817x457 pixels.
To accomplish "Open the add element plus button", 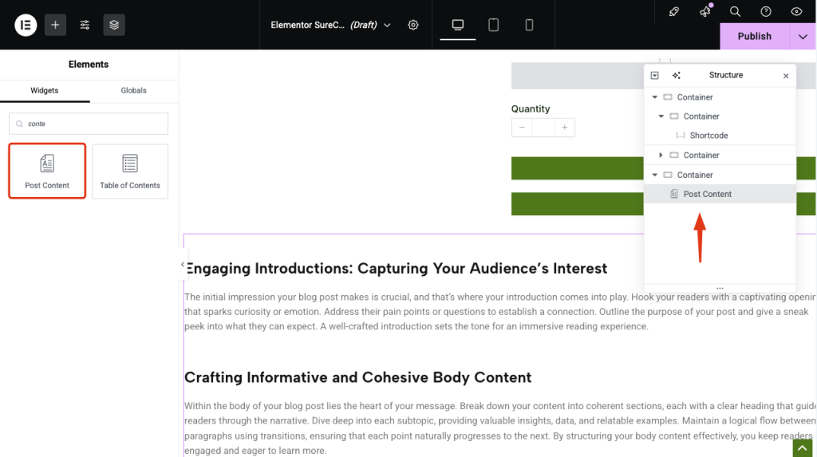I will point(55,25).
